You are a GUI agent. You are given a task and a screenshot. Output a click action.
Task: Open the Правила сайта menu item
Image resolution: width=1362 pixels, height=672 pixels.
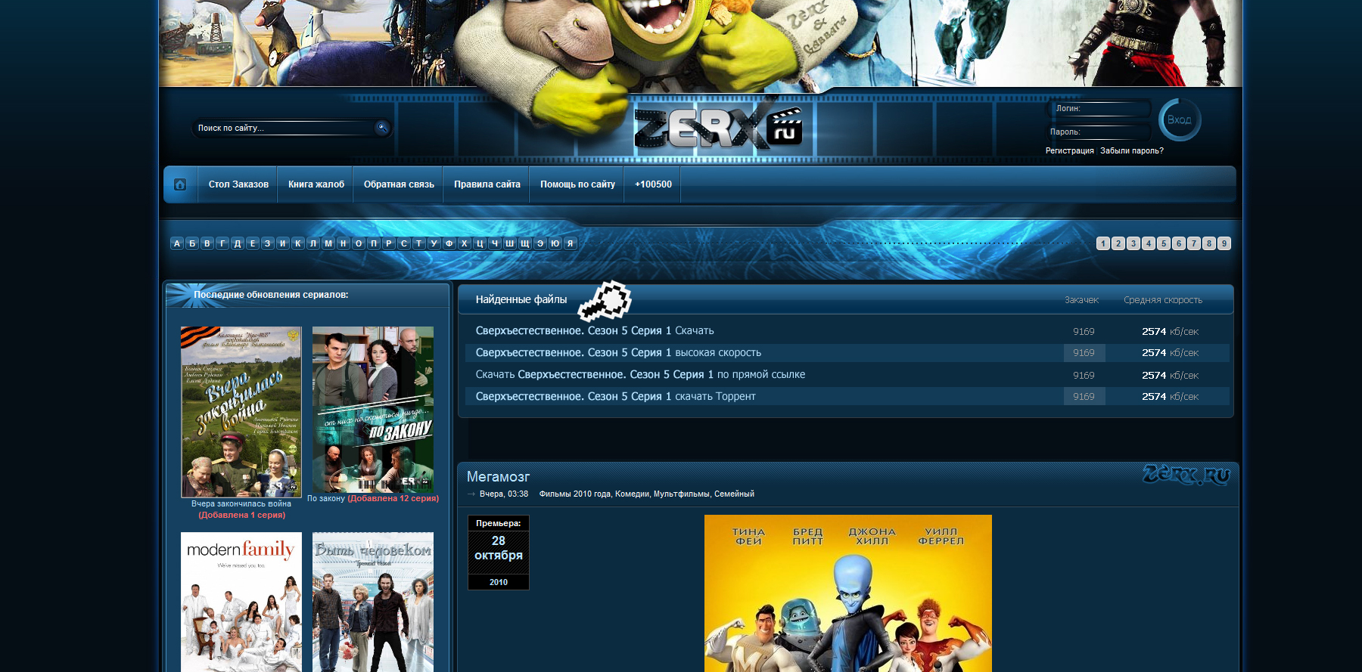pyautogui.click(x=487, y=184)
